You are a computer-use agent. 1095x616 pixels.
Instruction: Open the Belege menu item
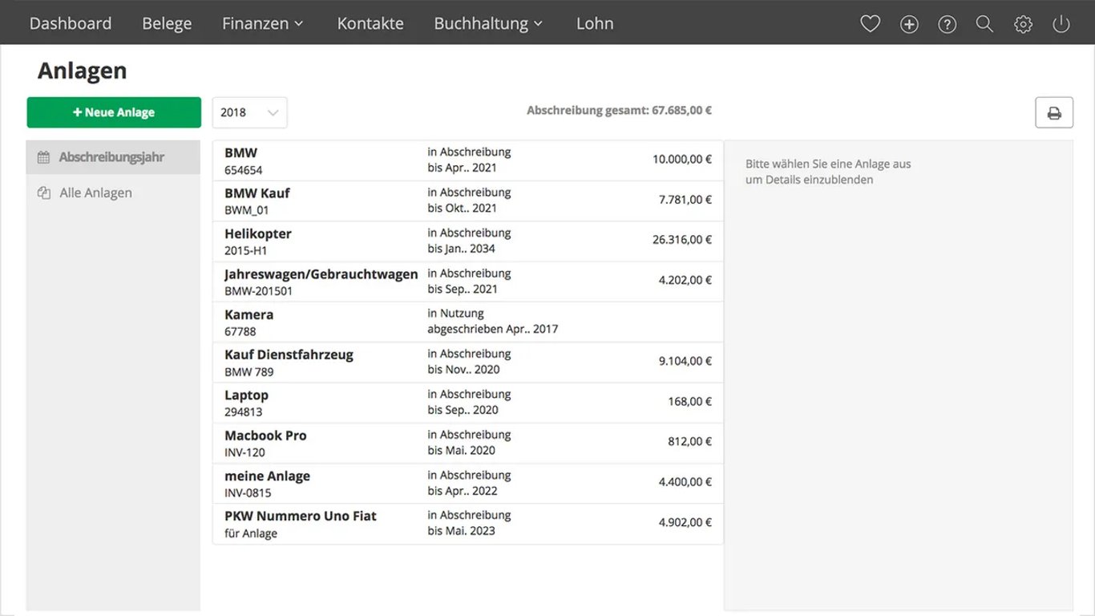click(x=167, y=23)
